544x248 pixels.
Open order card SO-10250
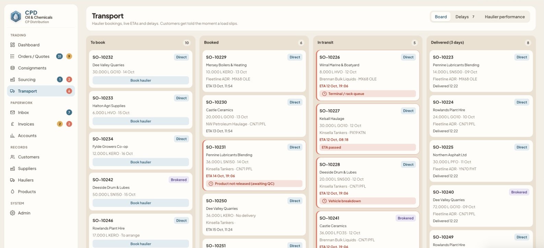(x=254, y=215)
